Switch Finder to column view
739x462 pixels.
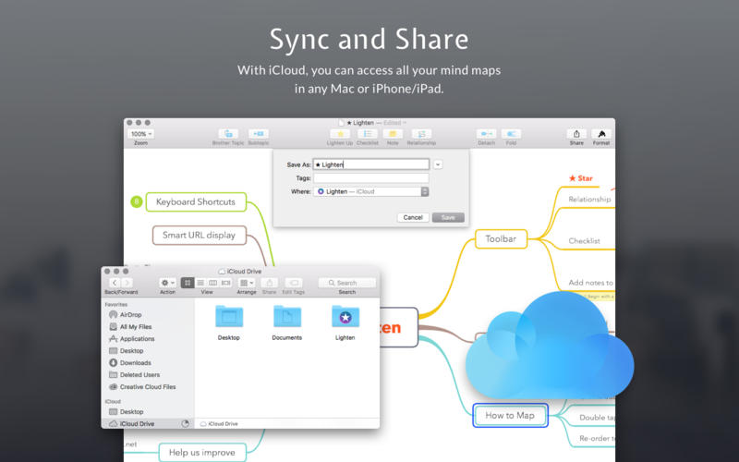(x=213, y=283)
